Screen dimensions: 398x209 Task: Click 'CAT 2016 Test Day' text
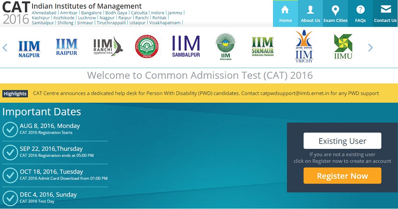(37, 201)
